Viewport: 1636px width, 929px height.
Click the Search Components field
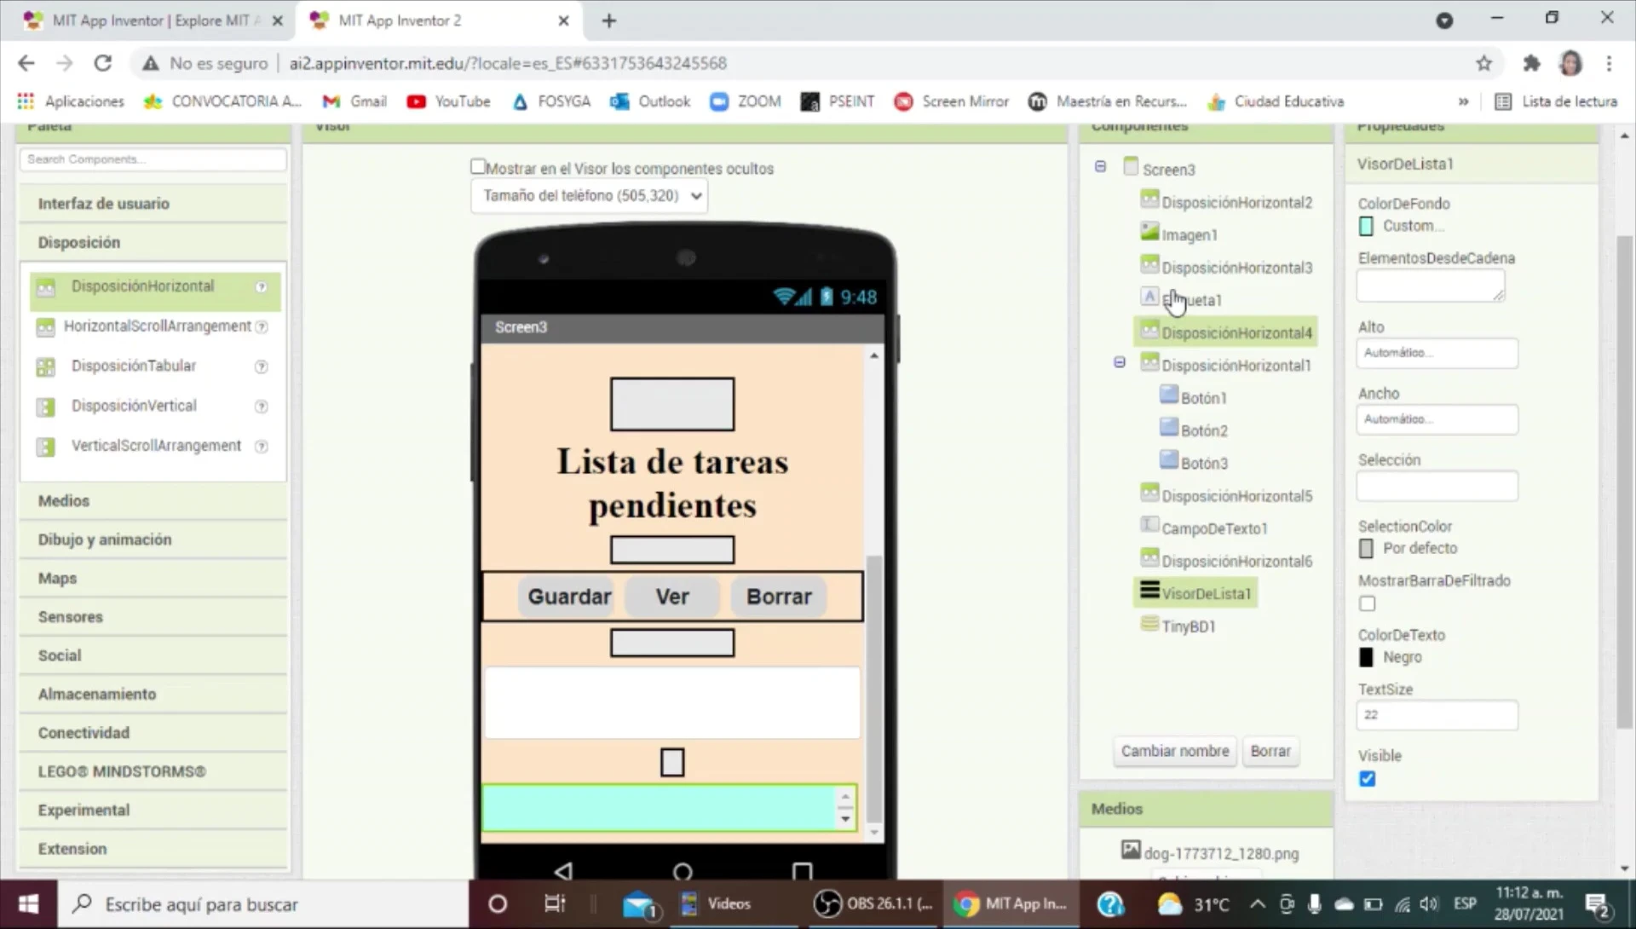tap(153, 159)
